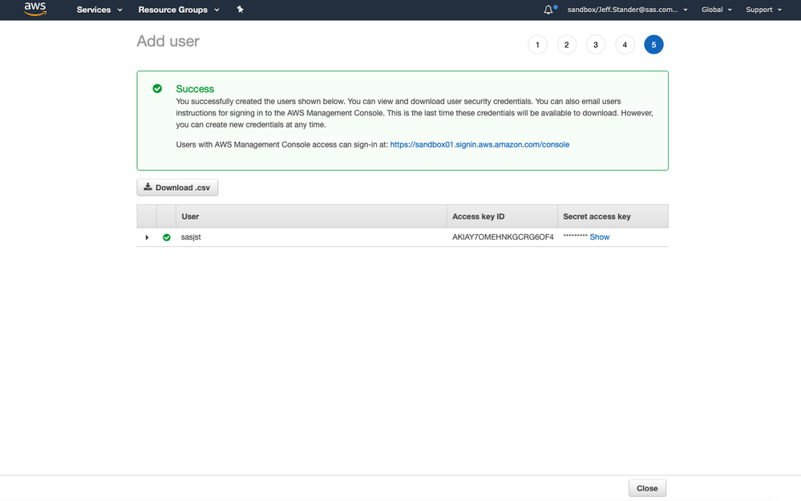Go to wizard step 2
801x501 pixels.
click(x=566, y=45)
